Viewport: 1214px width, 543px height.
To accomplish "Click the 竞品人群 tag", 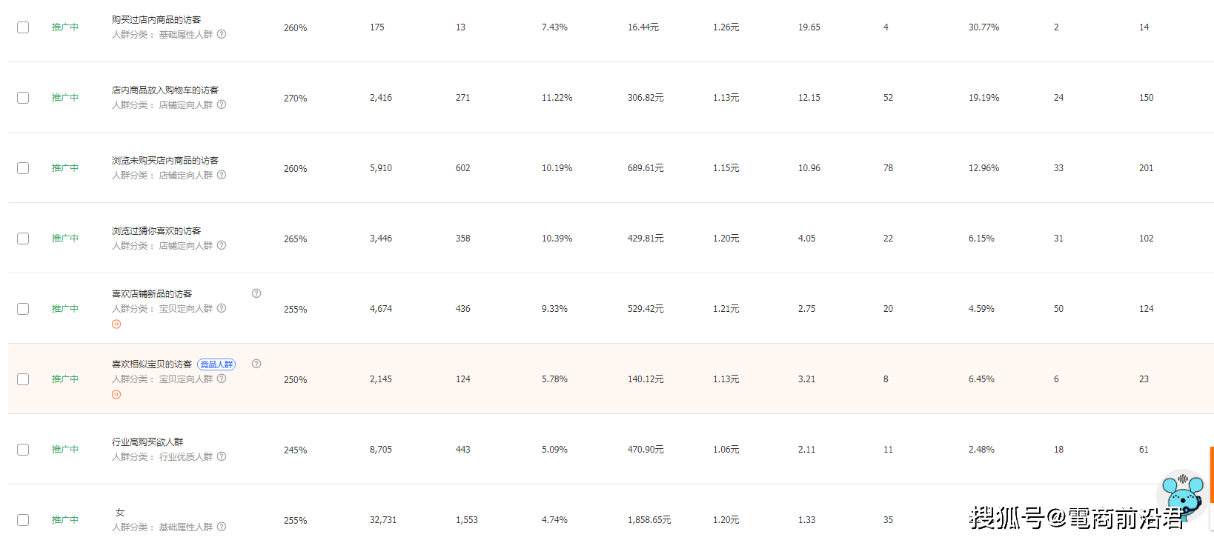I will (x=216, y=364).
